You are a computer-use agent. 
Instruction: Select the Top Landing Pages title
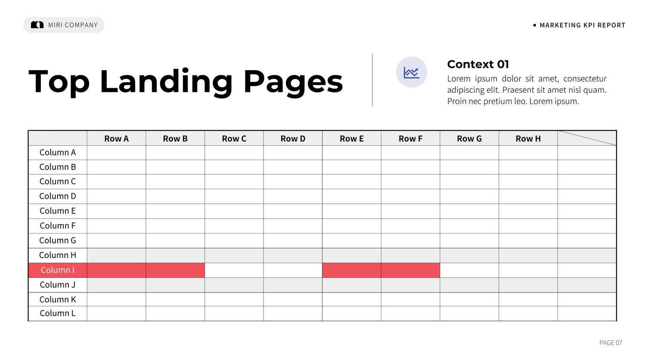click(186, 81)
